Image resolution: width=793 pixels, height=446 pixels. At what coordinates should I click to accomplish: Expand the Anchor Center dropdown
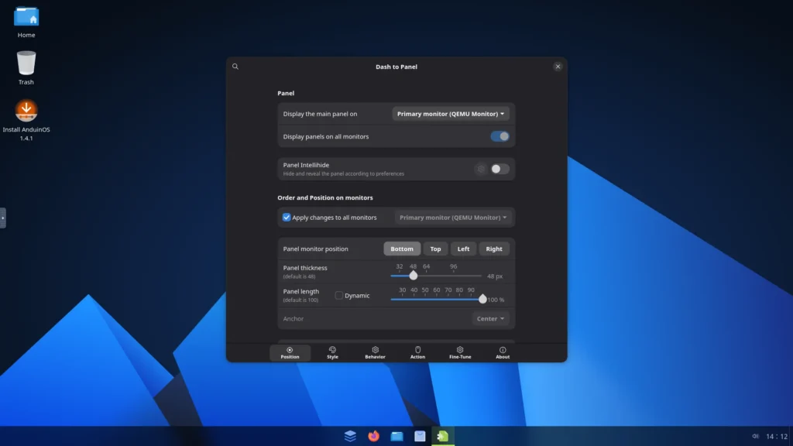tap(490, 318)
